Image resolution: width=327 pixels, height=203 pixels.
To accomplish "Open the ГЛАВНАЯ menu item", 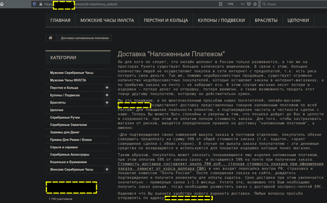I will pyautogui.click(x=60, y=21).
